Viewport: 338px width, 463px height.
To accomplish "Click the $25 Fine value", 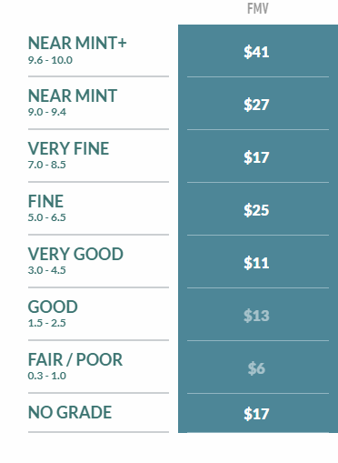I will coord(256,210).
